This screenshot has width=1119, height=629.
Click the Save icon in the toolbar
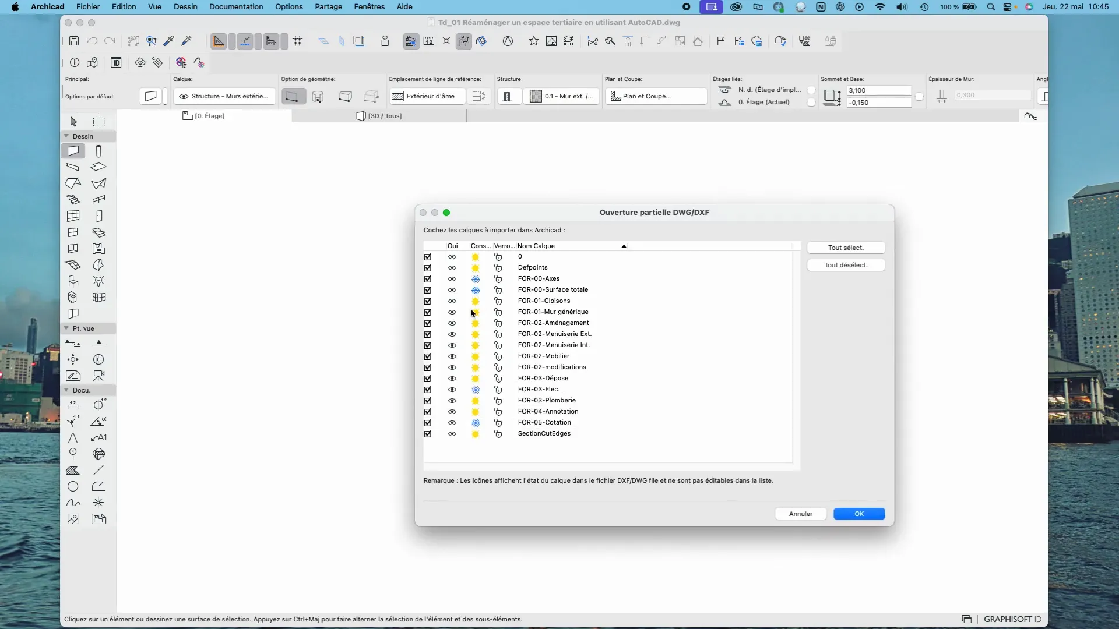[74, 41]
